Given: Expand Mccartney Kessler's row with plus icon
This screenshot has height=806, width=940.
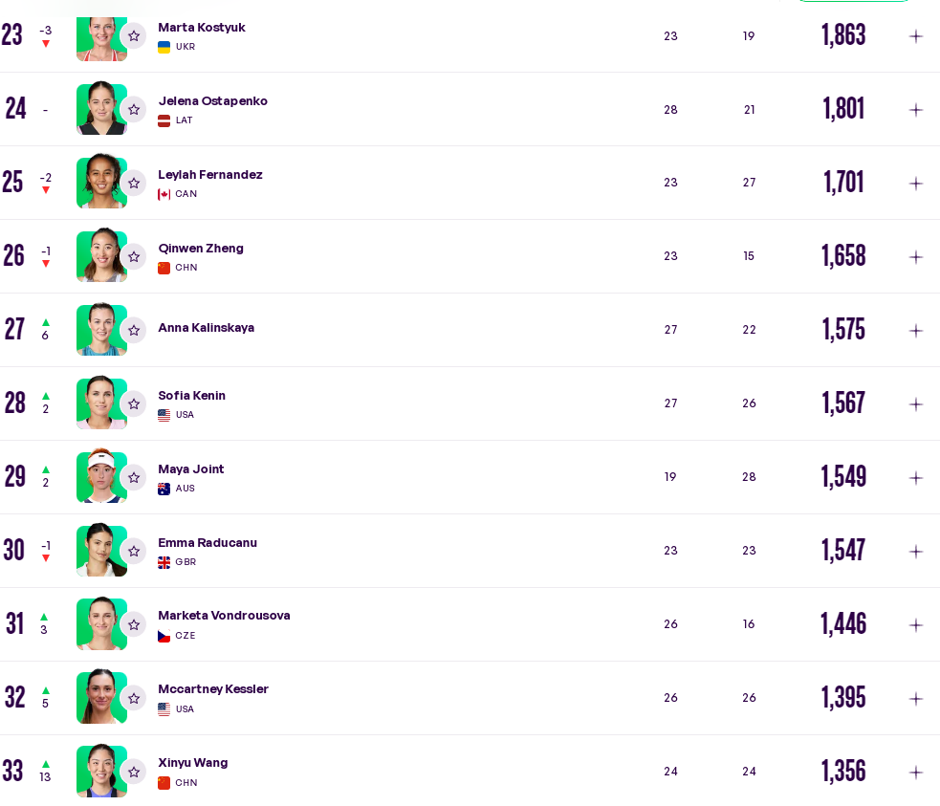Looking at the screenshot, I should (x=915, y=699).
